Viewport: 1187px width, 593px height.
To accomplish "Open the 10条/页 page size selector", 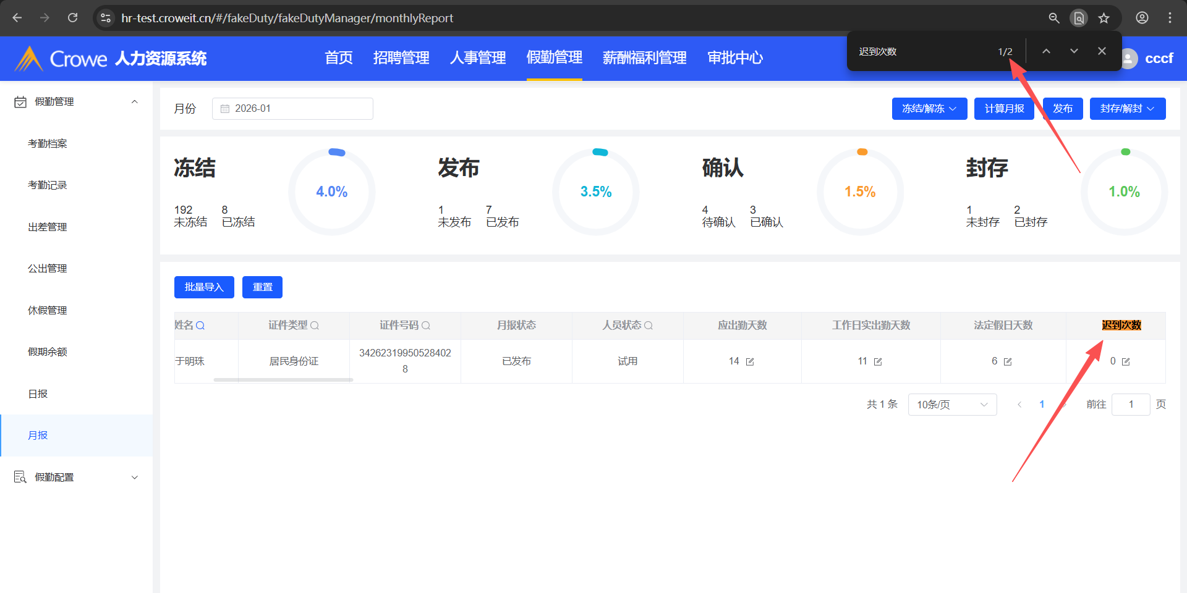I will point(952,405).
